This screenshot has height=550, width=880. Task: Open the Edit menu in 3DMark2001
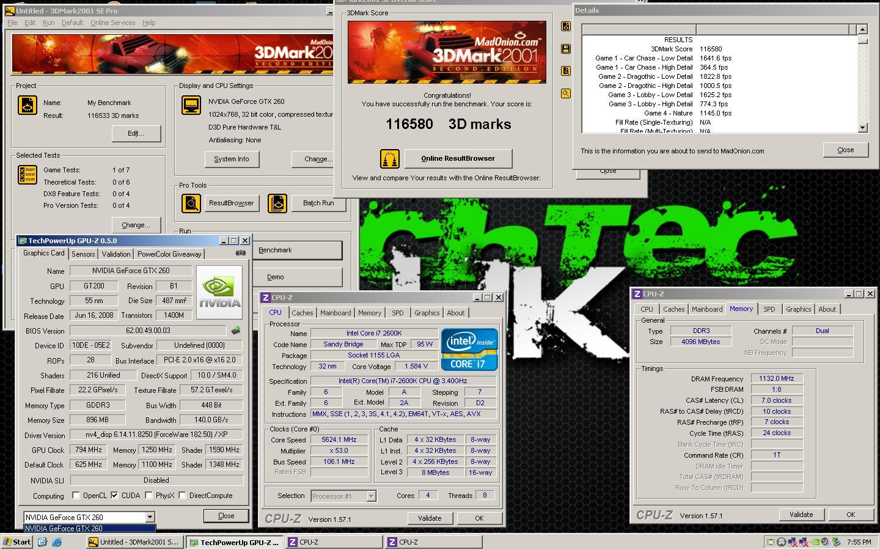click(x=30, y=23)
